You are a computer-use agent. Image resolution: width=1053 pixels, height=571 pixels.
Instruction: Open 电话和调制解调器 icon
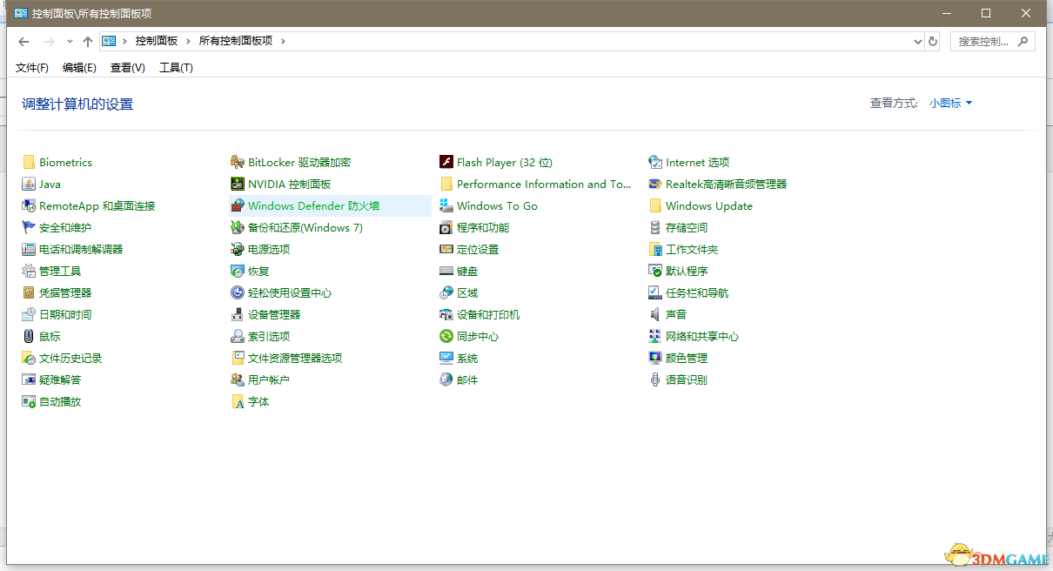[x=29, y=249]
